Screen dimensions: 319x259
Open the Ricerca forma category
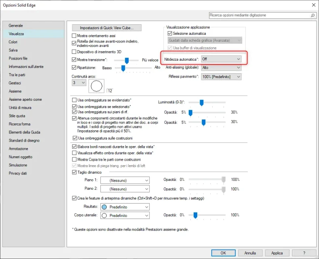click(34, 124)
